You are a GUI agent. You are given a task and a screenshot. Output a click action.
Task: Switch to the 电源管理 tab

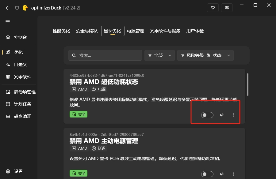click(x=135, y=31)
